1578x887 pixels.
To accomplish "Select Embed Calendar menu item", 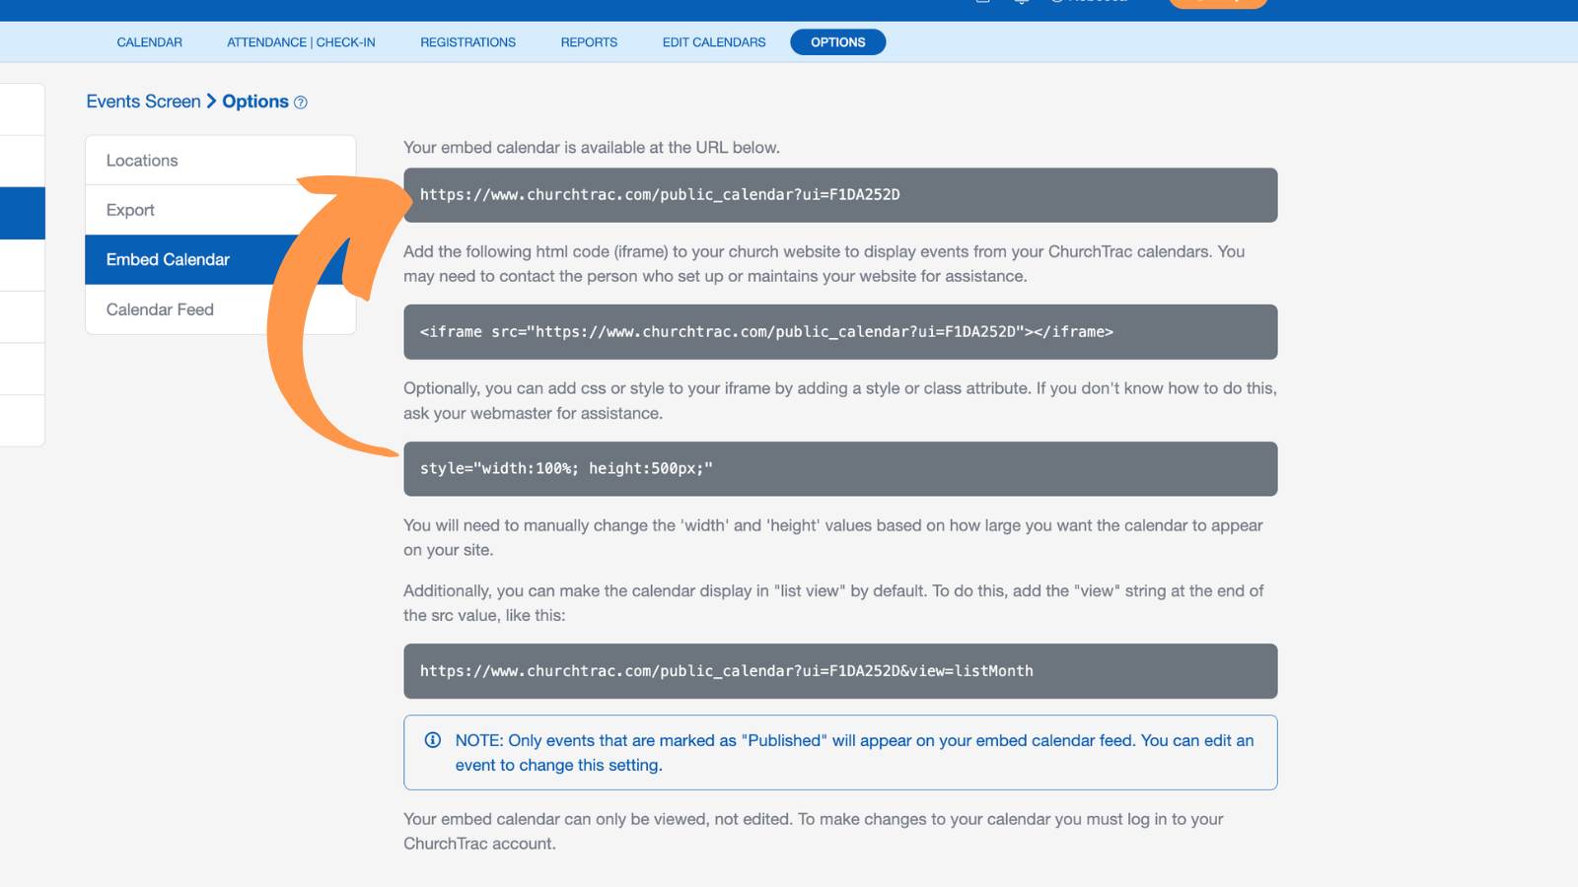I will click(221, 259).
